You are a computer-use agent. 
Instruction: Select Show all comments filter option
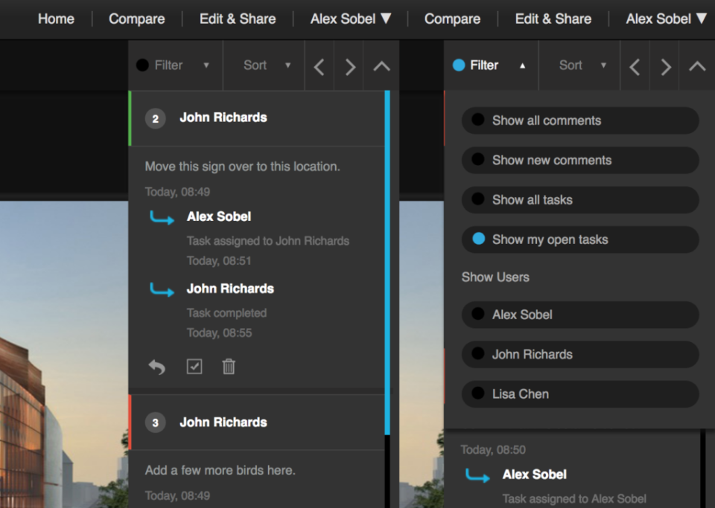pyautogui.click(x=580, y=120)
